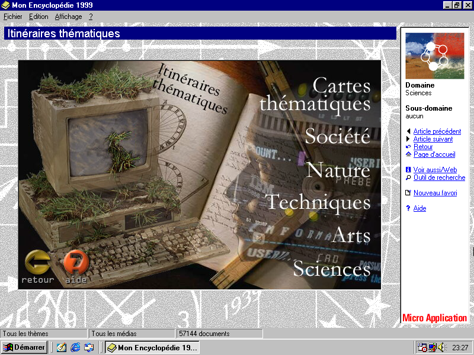This screenshot has height=355, width=474.
Task: Open the ? help menu
Action: coord(91,17)
